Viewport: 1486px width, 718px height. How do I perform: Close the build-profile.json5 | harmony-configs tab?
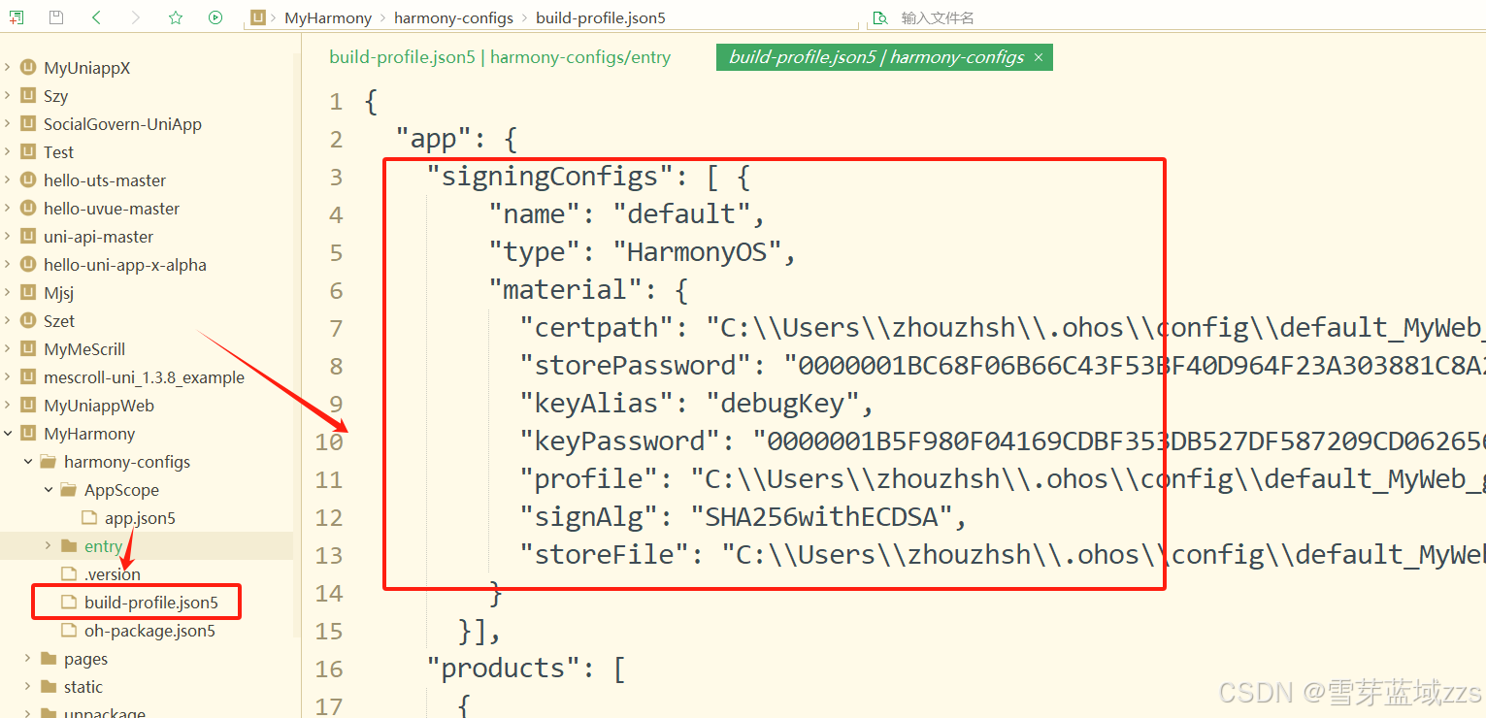(1038, 57)
